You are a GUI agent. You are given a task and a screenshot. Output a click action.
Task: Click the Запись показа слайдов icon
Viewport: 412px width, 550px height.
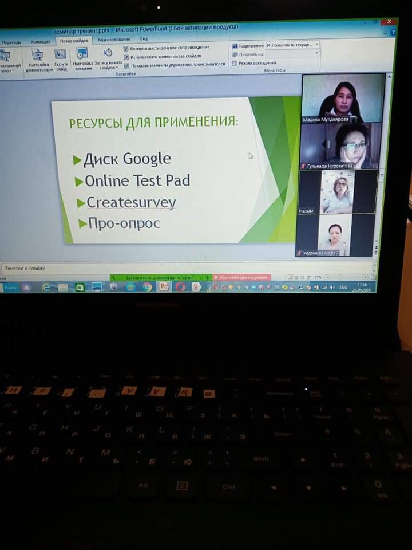coord(108,60)
